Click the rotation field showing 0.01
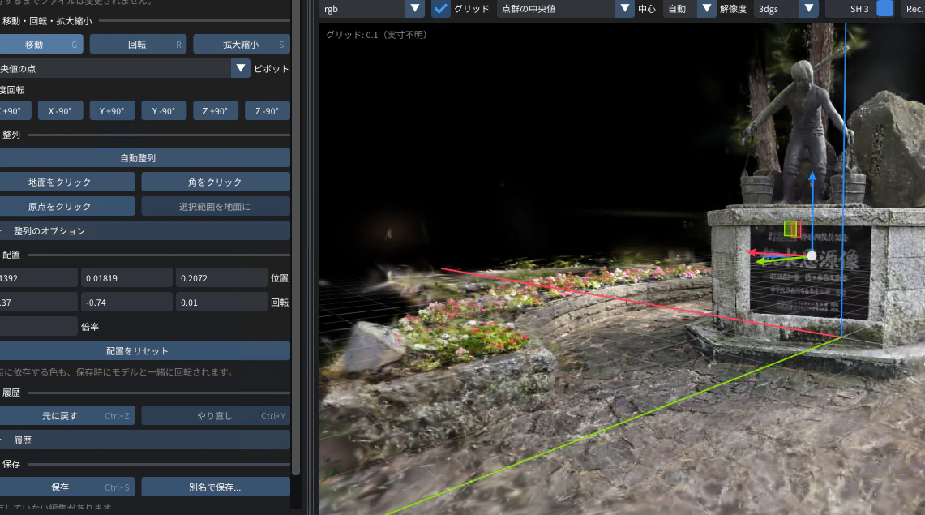 pyautogui.click(x=221, y=302)
